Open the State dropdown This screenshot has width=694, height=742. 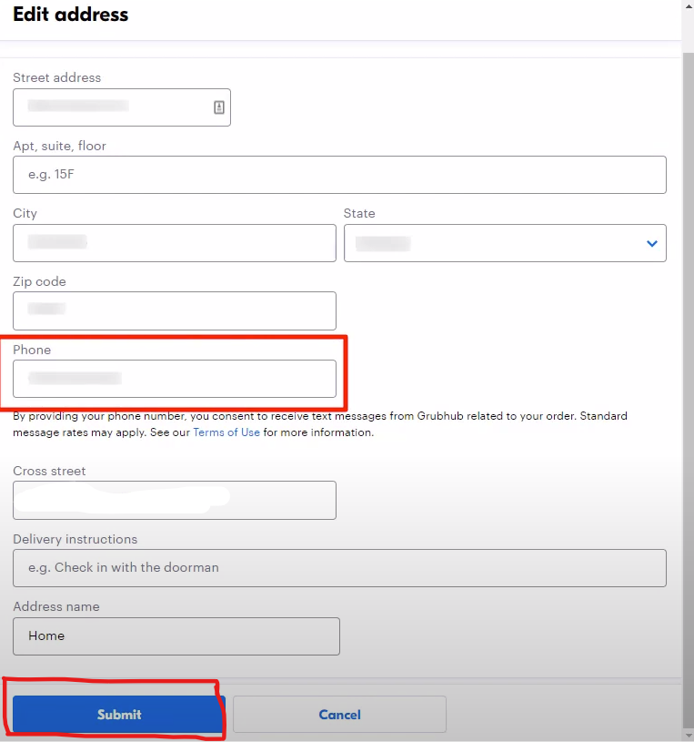click(x=505, y=243)
